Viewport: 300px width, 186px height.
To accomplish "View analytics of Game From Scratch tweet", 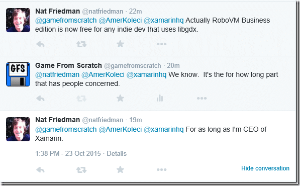I will [x=160, y=98].
